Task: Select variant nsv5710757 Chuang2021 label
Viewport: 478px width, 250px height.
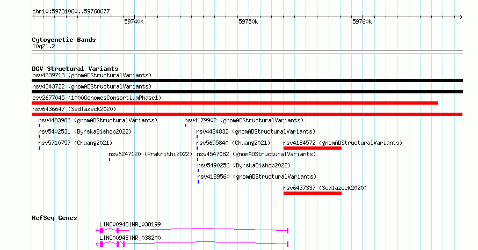Action: coord(75,143)
